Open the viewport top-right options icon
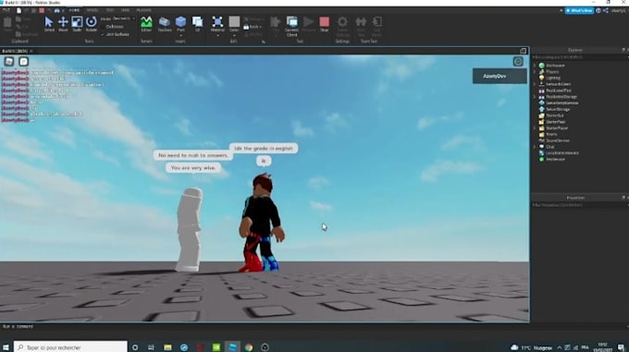The image size is (629, 352). click(x=518, y=61)
